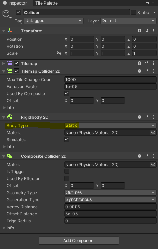
Task: Open Composite Collider 2D help
Action: (x=139, y=156)
